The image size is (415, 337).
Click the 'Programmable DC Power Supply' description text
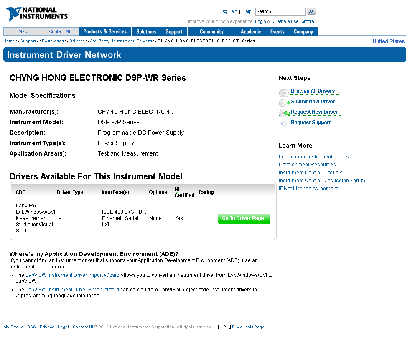coord(141,133)
